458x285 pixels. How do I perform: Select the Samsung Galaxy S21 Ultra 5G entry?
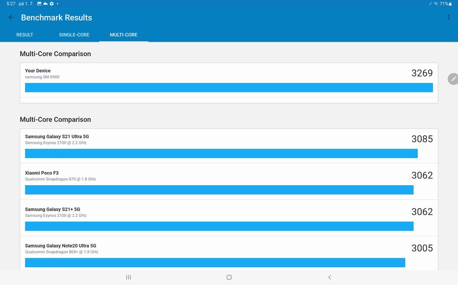click(x=229, y=145)
